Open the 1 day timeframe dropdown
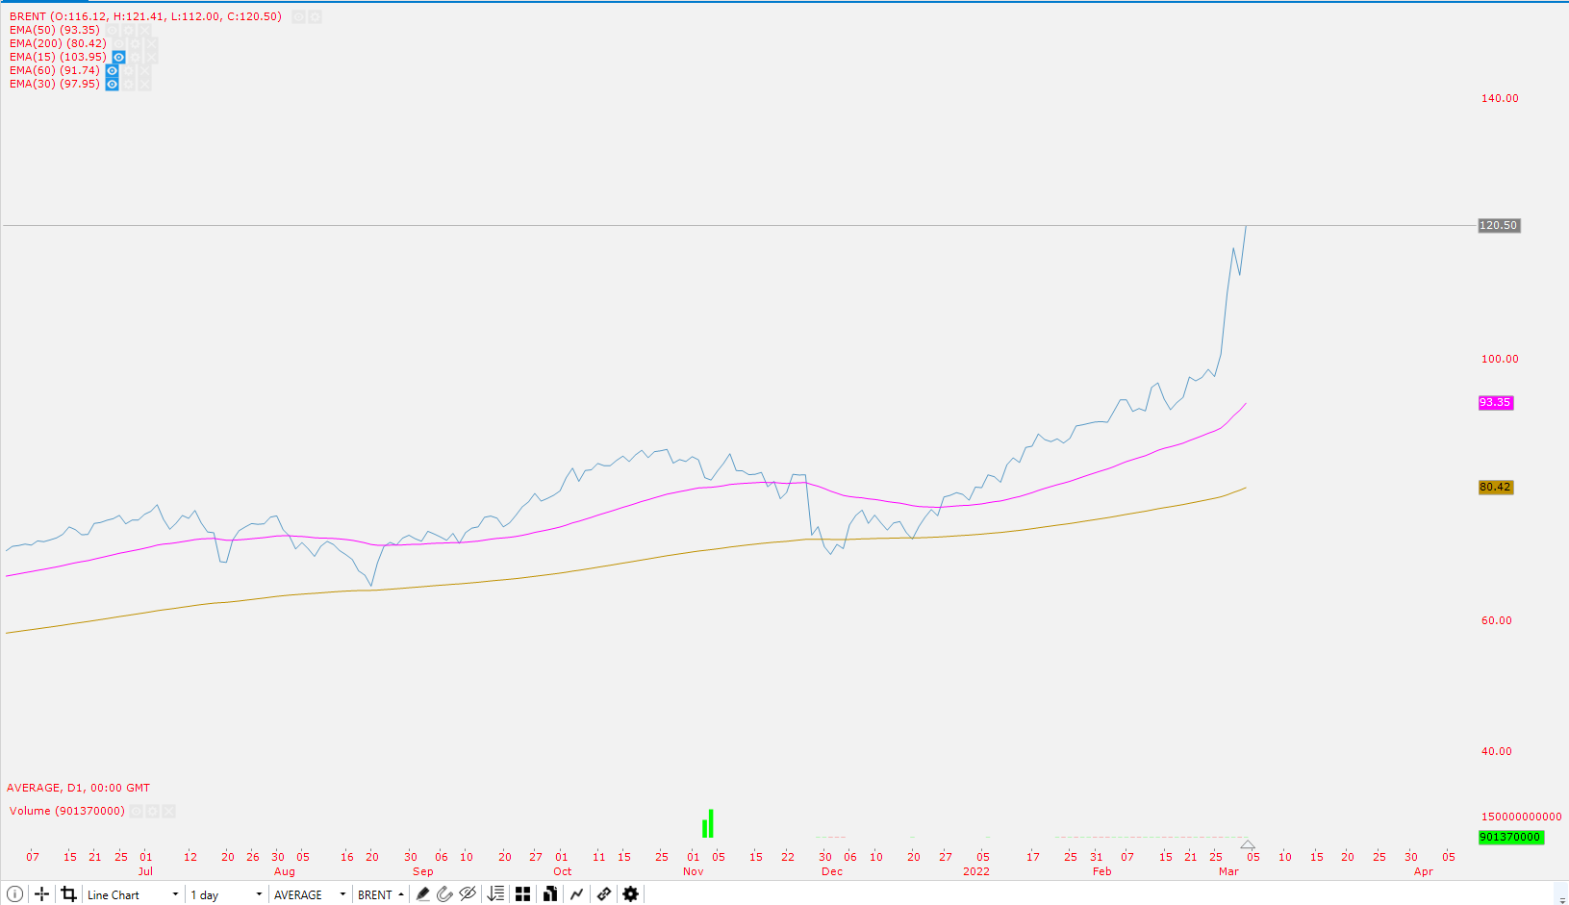1569x905 pixels. pos(224,893)
